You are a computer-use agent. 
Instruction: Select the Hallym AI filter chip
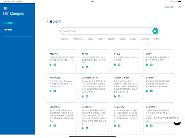(x=64, y=39)
